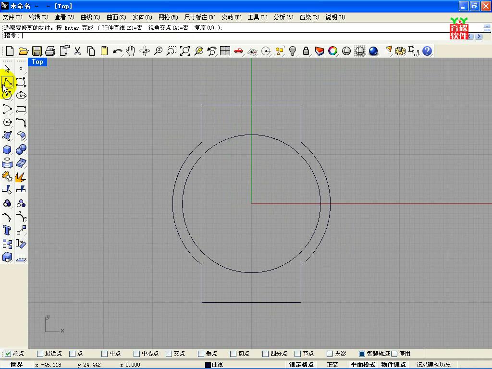Switch to four viewports layout icon
Viewport: 492px width, 369px height.
[225, 51]
